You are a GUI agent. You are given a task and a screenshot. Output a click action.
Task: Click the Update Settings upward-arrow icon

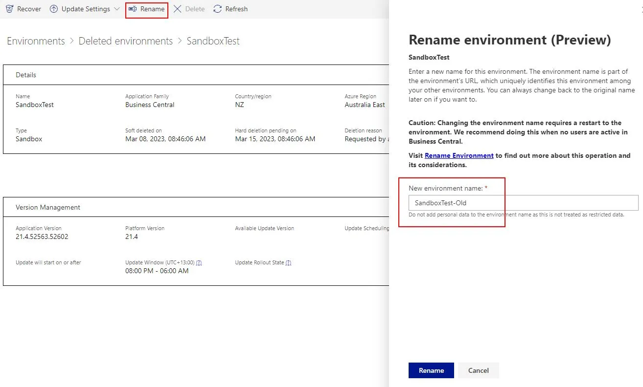tap(54, 9)
